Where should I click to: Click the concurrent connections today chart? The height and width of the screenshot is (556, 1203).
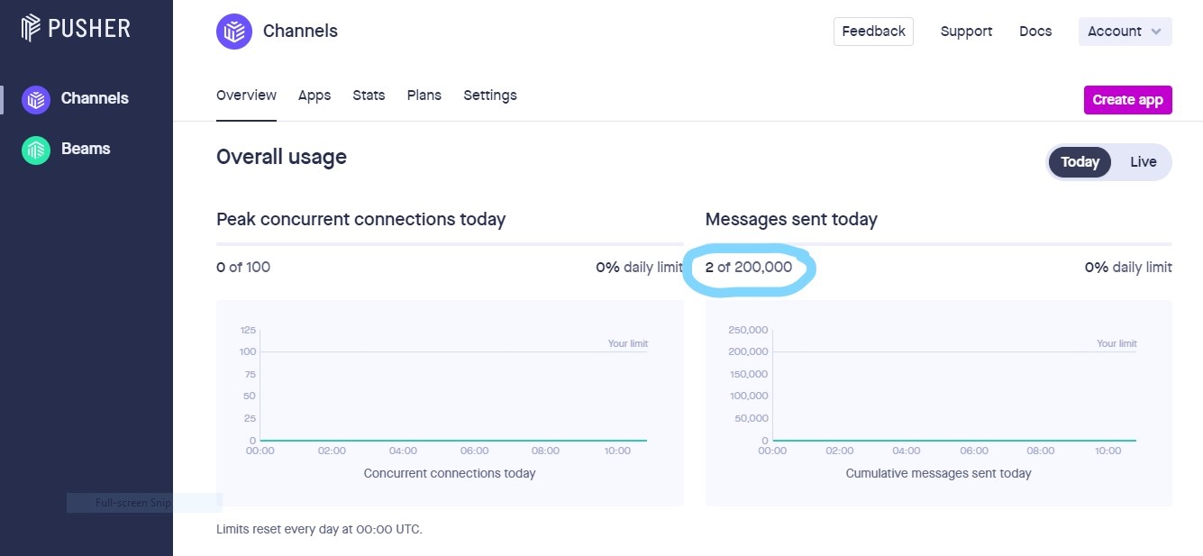click(x=450, y=403)
